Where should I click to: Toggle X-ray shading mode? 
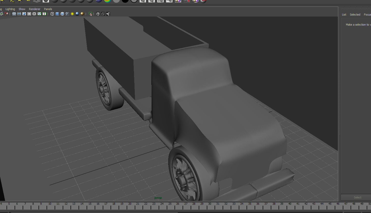pyautogui.click(x=98, y=14)
